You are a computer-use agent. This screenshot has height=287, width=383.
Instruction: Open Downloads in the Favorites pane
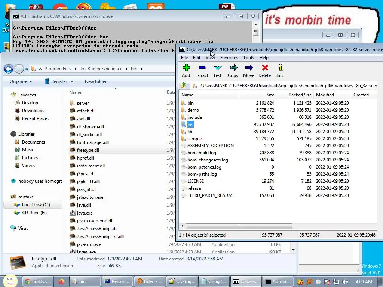(x=33, y=111)
